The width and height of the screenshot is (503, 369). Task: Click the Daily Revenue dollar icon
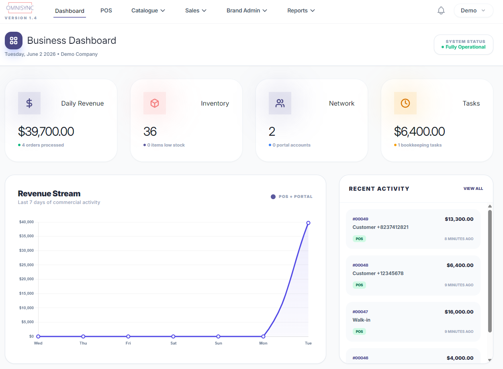click(29, 103)
